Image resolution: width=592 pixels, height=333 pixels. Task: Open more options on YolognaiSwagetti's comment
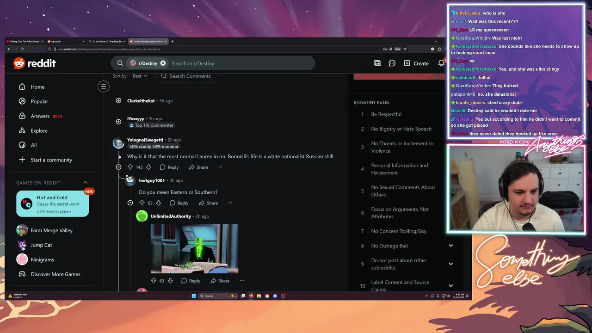[220, 167]
